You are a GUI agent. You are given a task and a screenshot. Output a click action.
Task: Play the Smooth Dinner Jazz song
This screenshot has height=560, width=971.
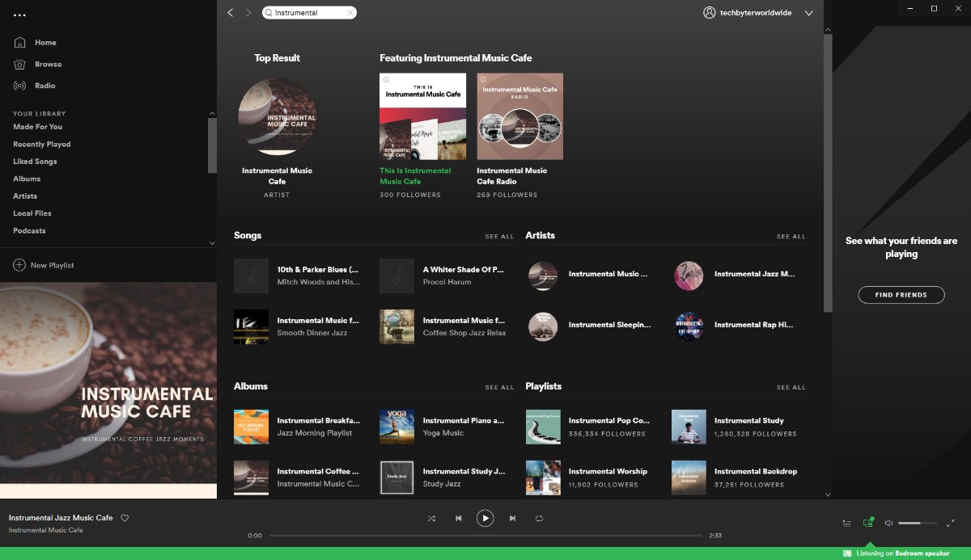(x=297, y=326)
